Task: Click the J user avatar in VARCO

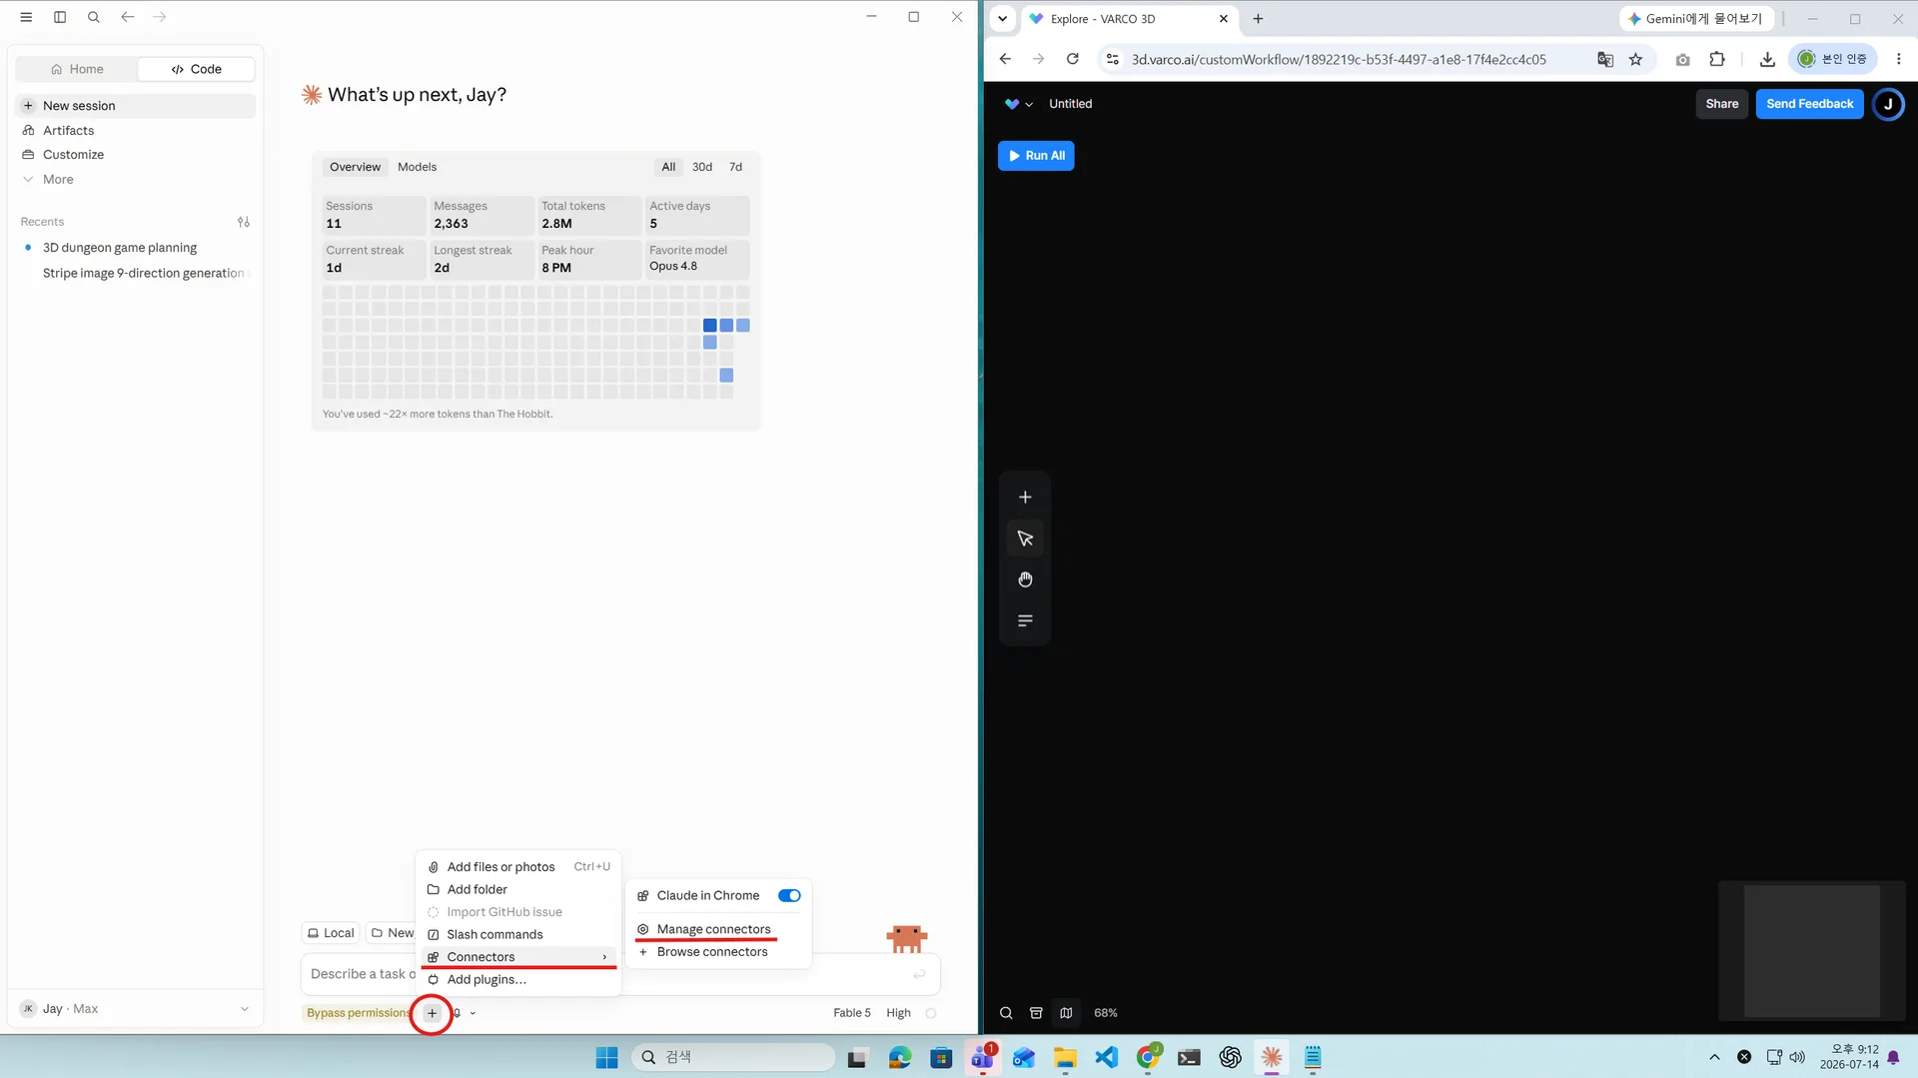Action: click(1888, 104)
